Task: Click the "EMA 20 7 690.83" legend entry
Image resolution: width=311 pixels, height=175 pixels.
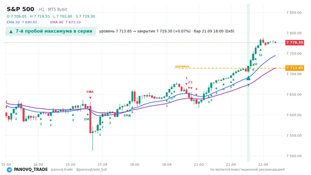Action: (22, 22)
